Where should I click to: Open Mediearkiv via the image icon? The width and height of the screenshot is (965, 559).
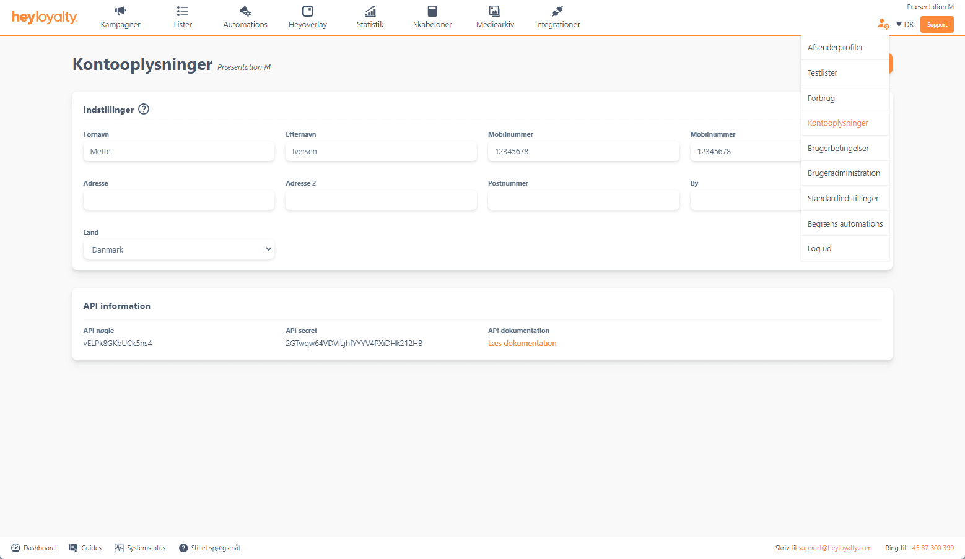[494, 11]
